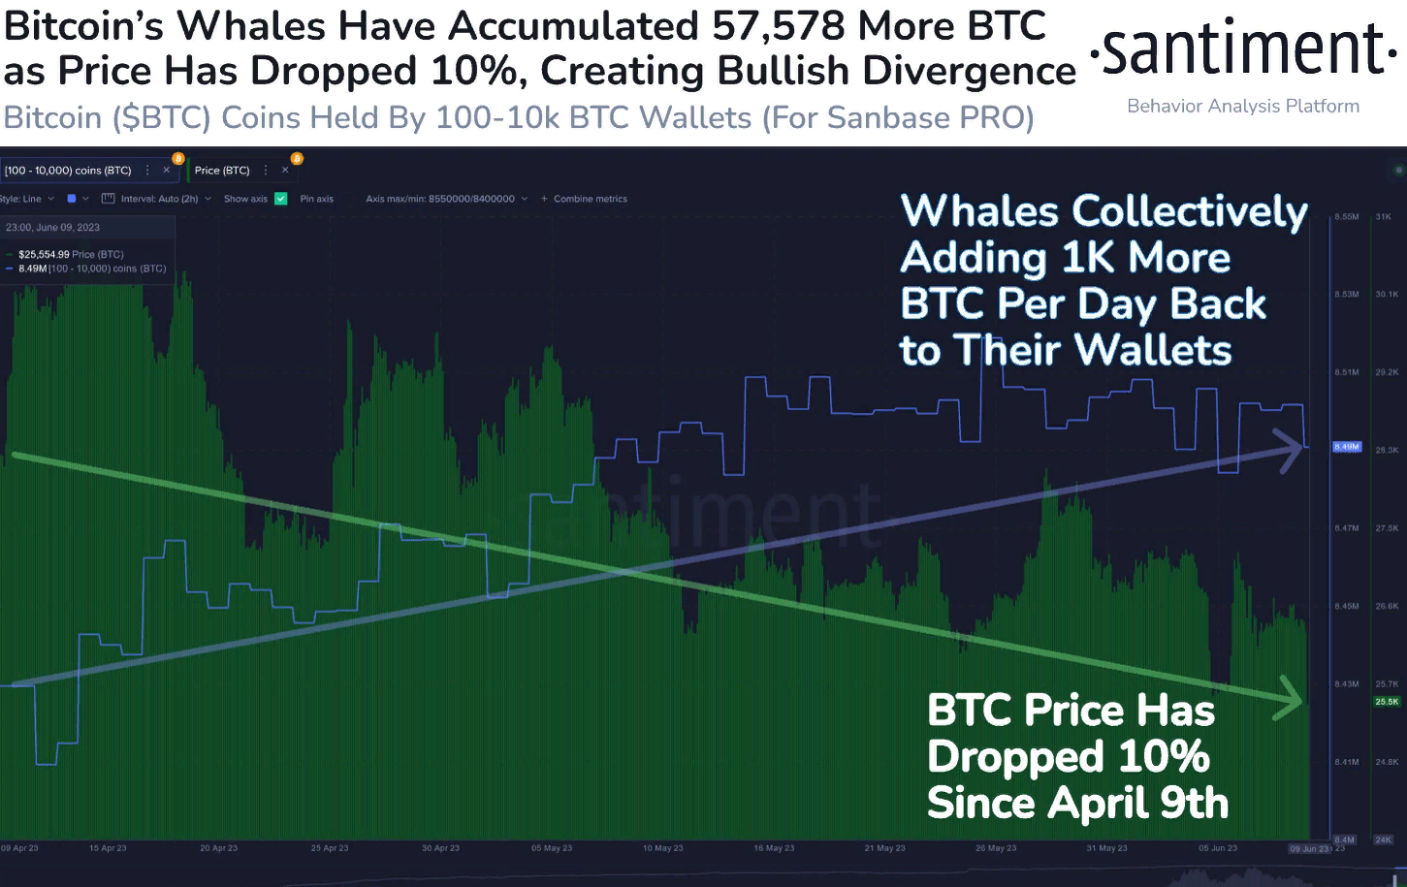Uncheck the Show axis checkbox
Image resolution: width=1407 pixels, height=887 pixels.
(281, 199)
